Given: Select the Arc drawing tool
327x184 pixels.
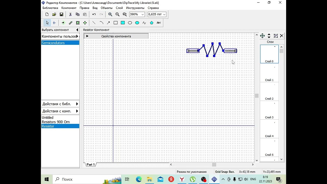Looking at the screenshot, I should 101,23.
